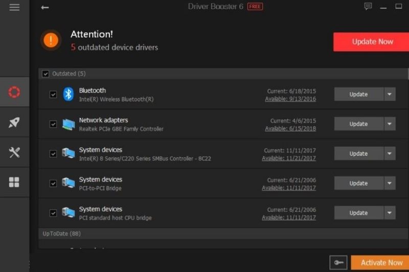
Task: Click the PCI standard host CPU bridge icon
Action: pos(69,213)
